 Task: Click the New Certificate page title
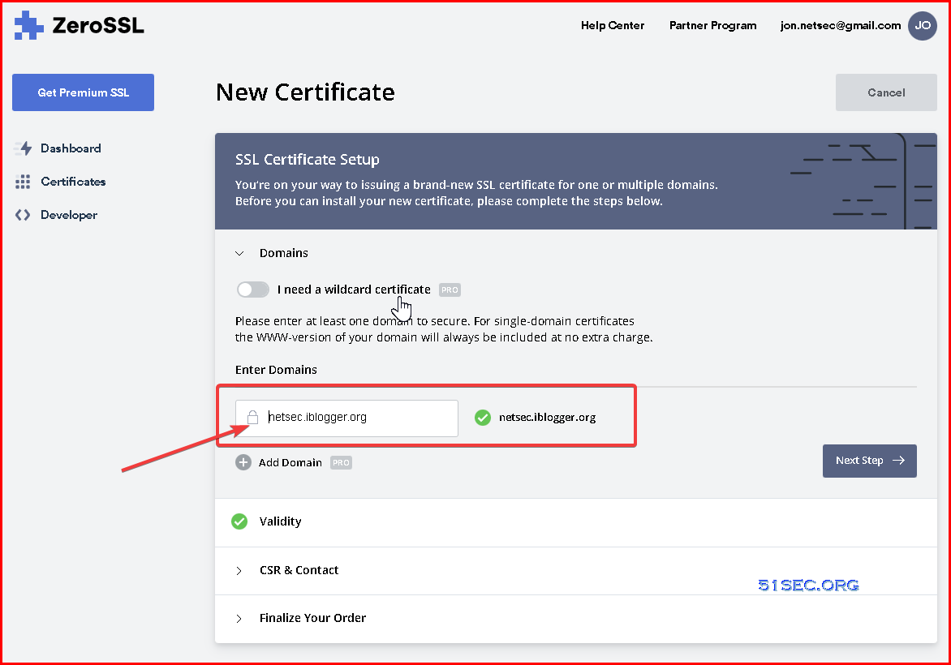click(305, 92)
